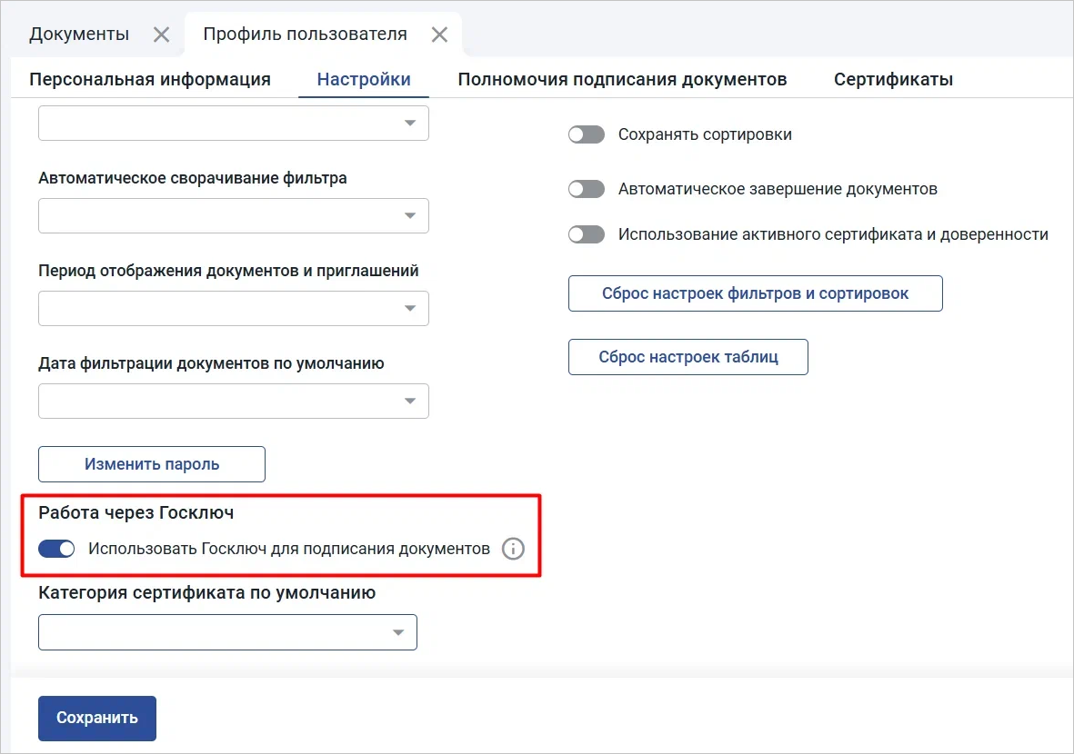
Task: Close the Профиль пользователя tab
Action: pyautogui.click(x=439, y=35)
